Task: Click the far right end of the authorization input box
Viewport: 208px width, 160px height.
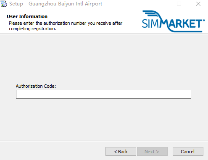Action: click(x=188, y=94)
